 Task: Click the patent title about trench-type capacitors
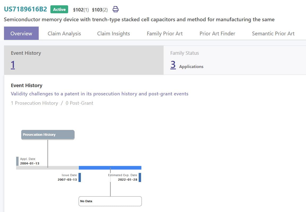point(139,20)
